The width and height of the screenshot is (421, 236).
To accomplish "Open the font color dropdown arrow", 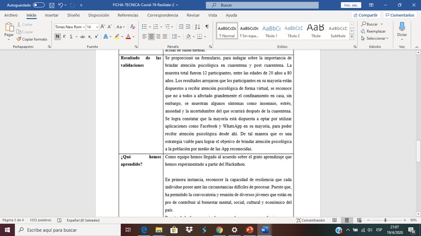I will [x=133, y=36].
